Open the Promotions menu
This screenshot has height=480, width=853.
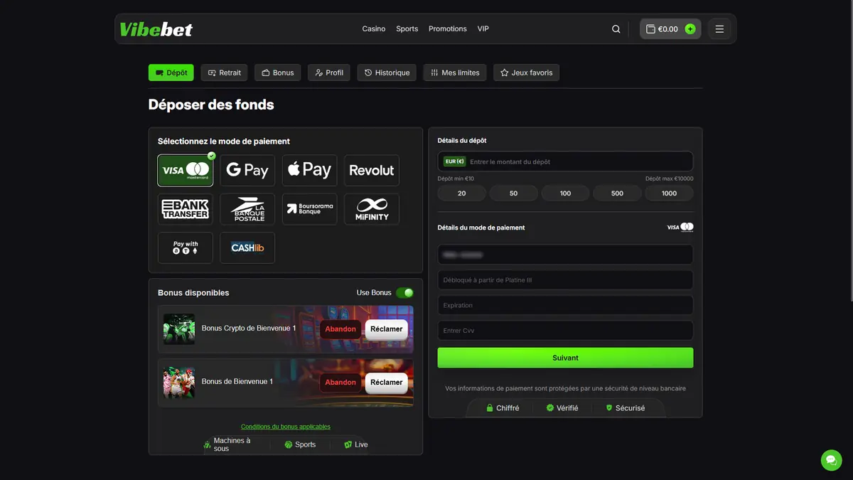click(x=448, y=29)
